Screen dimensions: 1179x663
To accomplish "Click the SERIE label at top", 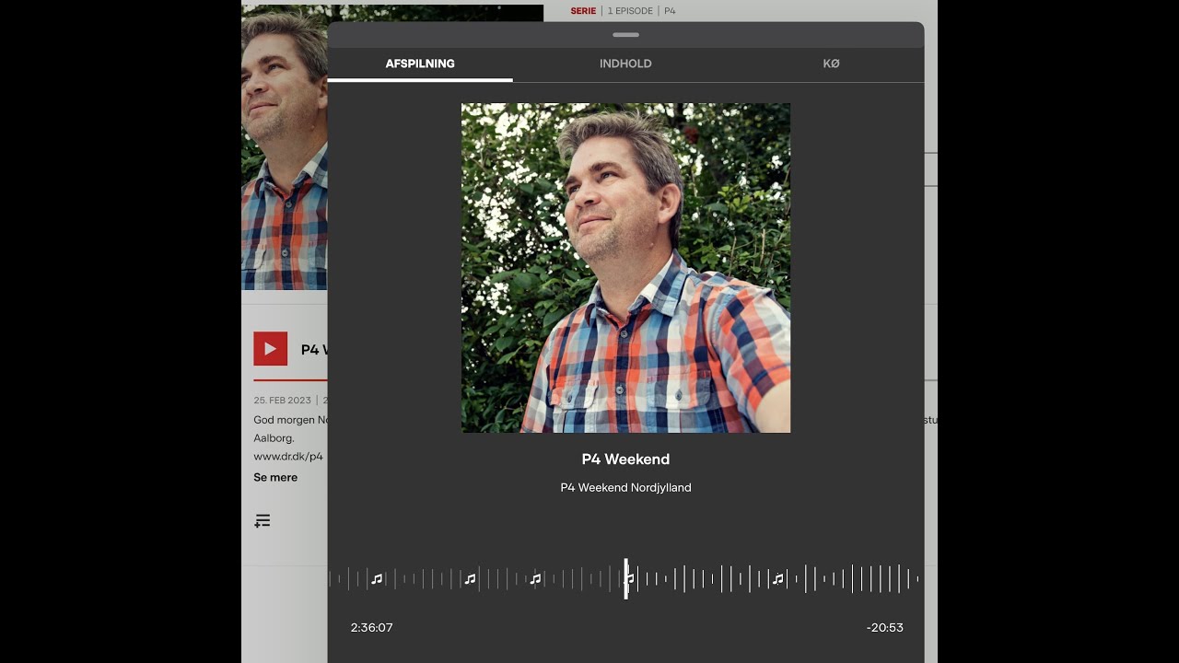I will [x=583, y=11].
